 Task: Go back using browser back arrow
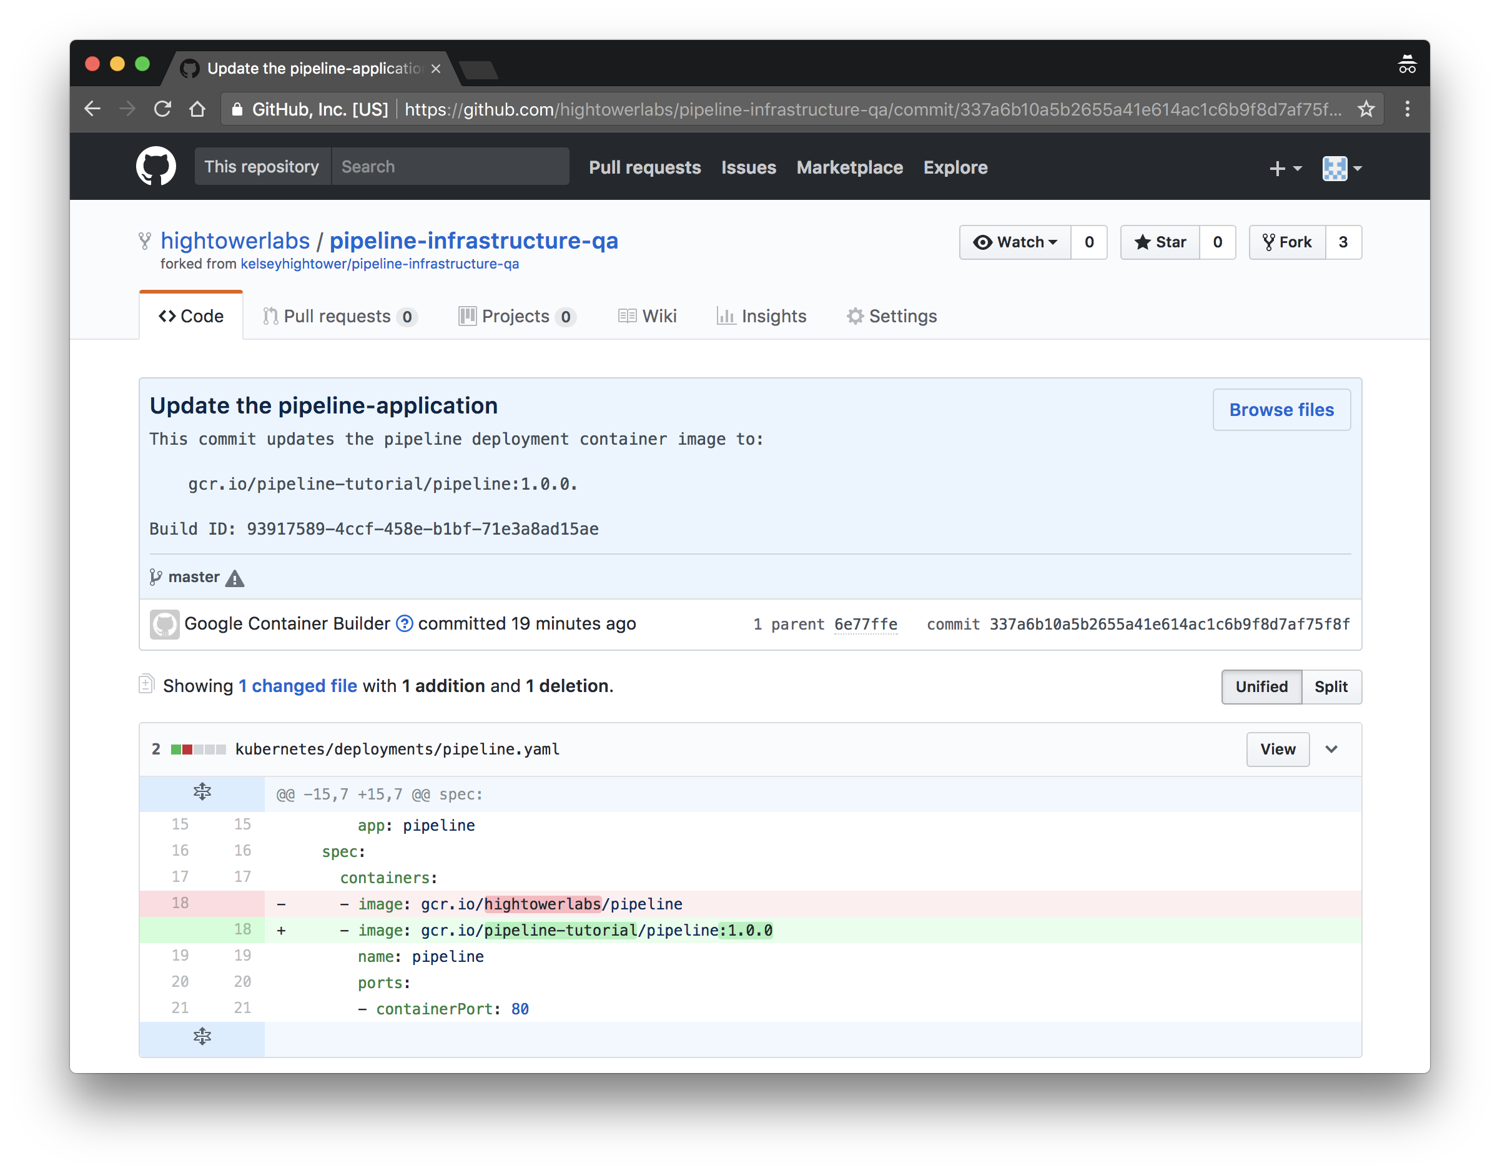point(92,109)
